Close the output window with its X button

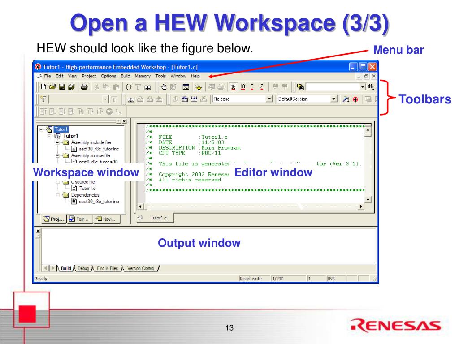coord(38,231)
